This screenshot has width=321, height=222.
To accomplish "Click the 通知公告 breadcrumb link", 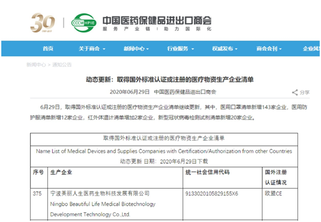I will [62, 65].
